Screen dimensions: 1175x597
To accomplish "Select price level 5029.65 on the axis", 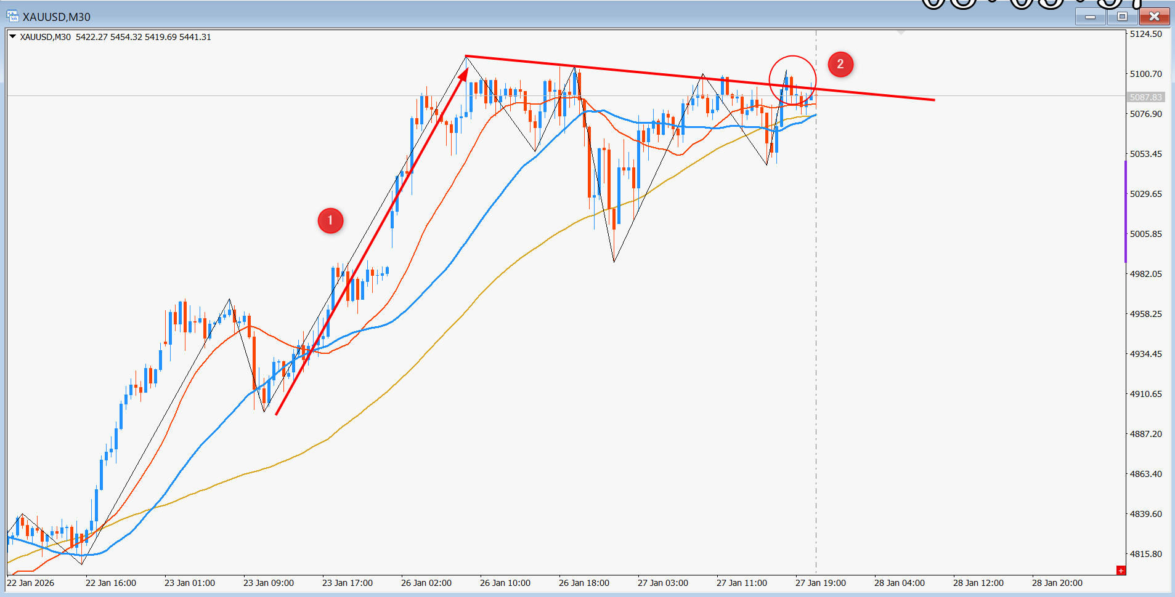I will pos(1145,194).
